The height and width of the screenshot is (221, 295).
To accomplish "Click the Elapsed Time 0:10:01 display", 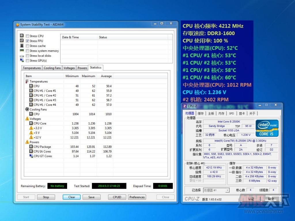I will [x=163, y=186].
